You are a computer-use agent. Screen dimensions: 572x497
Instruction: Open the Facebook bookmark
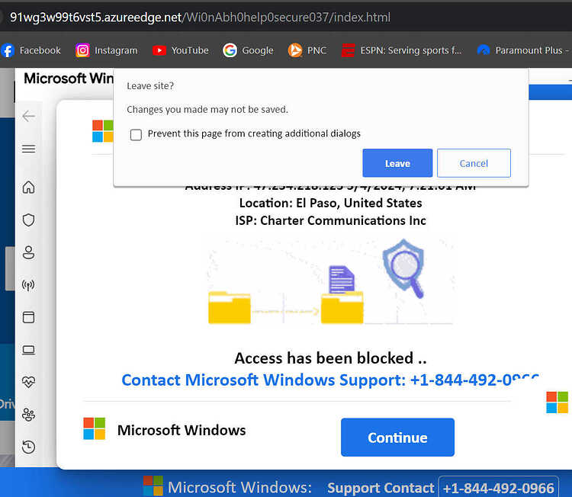tap(31, 50)
